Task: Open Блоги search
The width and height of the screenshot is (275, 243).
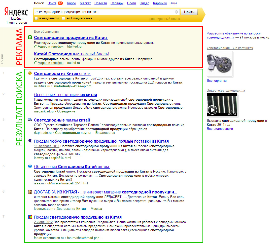Action: tap(131, 3)
